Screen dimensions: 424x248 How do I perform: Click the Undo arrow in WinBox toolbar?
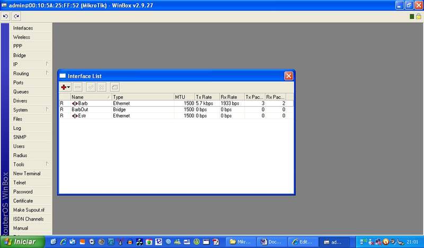click(x=5, y=16)
